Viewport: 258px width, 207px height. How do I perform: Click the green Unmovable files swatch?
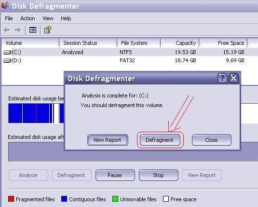[x=115, y=199]
